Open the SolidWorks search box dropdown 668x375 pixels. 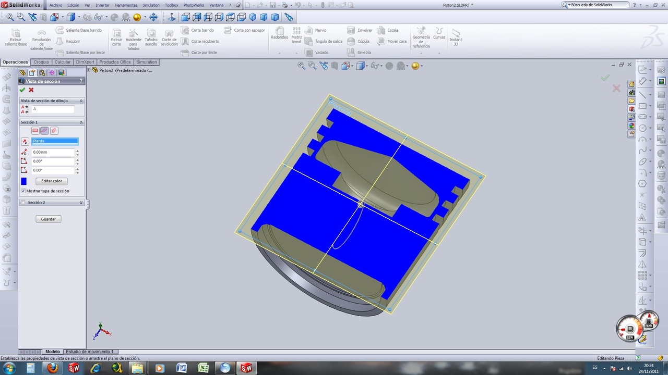pos(569,5)
